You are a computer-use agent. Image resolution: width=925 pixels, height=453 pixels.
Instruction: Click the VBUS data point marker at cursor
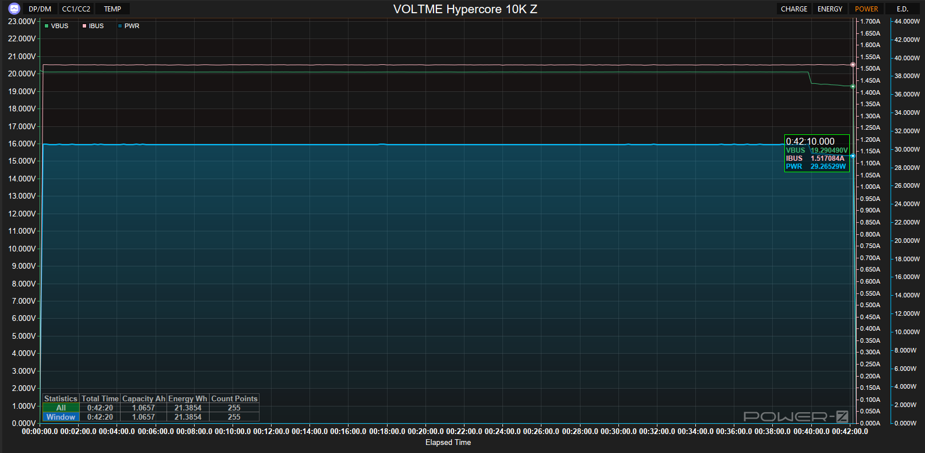point(853,87)
